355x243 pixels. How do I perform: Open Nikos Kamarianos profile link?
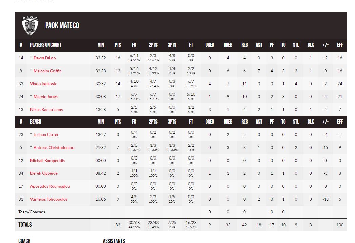(x=46, y=110)
